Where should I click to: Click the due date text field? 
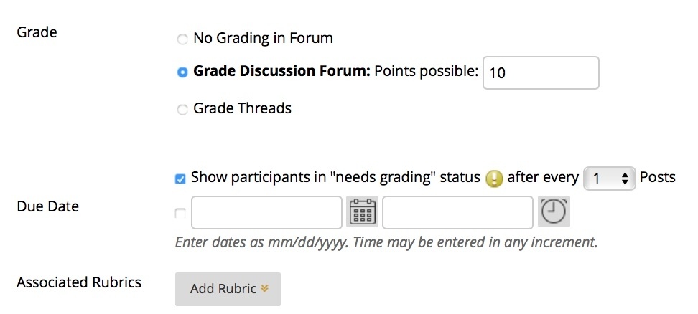pyautogui.click(x=266, y=212)
